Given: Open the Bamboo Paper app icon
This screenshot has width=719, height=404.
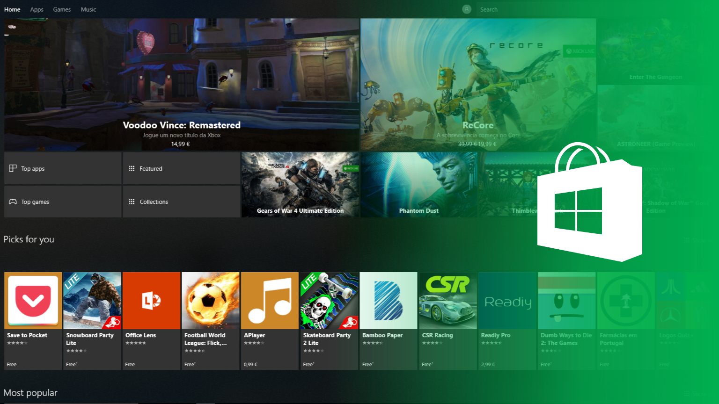Looking at the screenshot, I should 389,301.
